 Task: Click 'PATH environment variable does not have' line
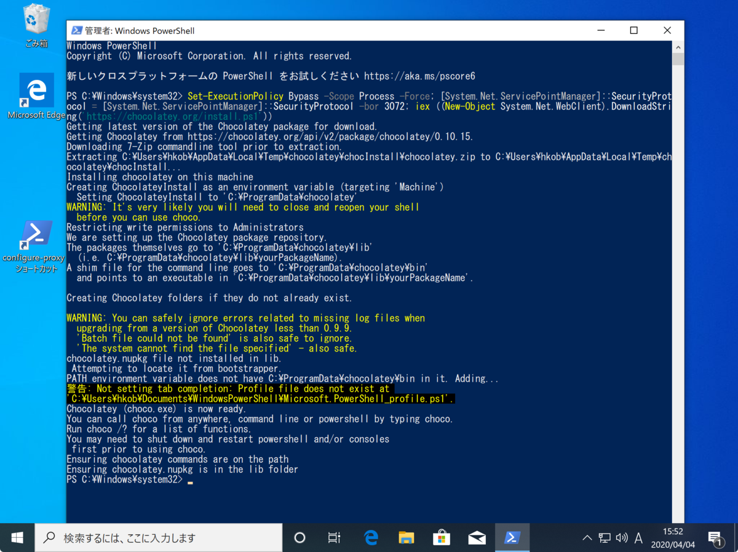coord(283,379)
